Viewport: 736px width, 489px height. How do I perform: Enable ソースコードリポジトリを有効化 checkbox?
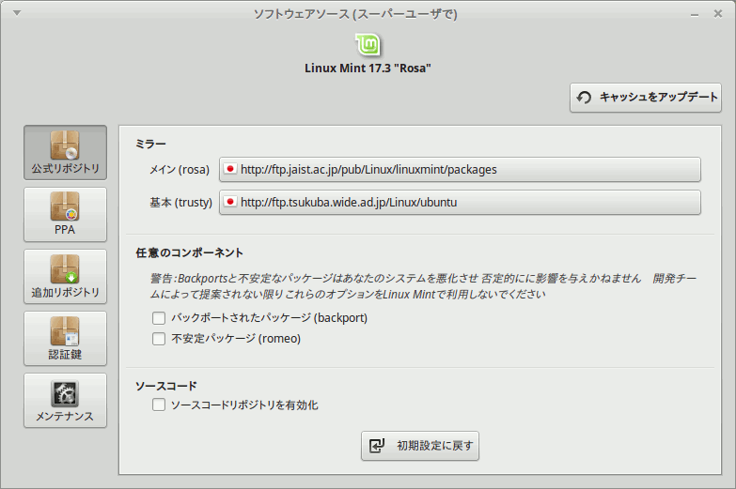[159, 405]
